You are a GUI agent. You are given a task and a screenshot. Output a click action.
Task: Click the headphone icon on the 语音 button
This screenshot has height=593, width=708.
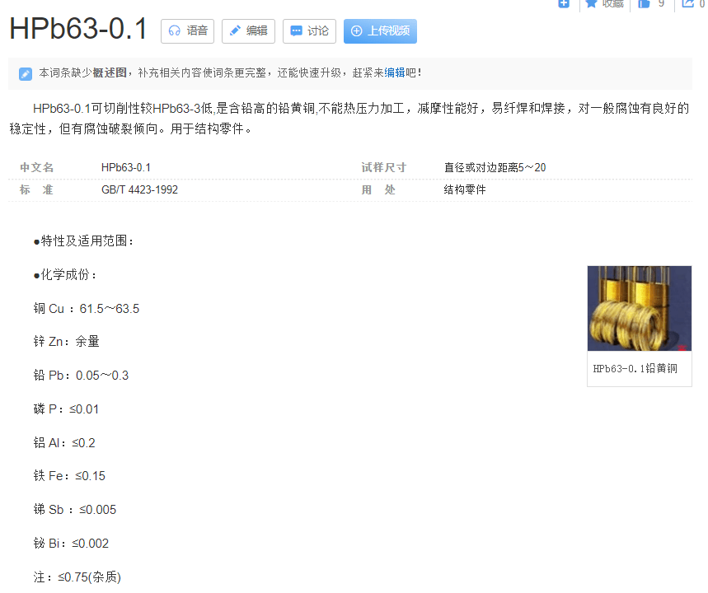(x=173, y=30)
